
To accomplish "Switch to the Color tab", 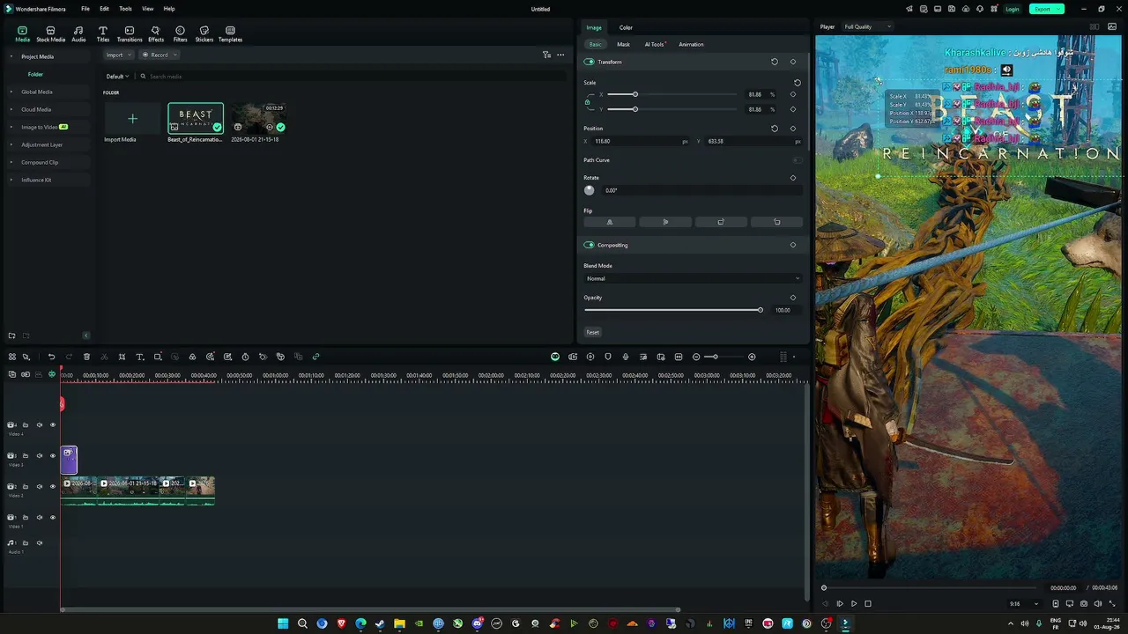I will pyautogui.click(x=626, y=27).
